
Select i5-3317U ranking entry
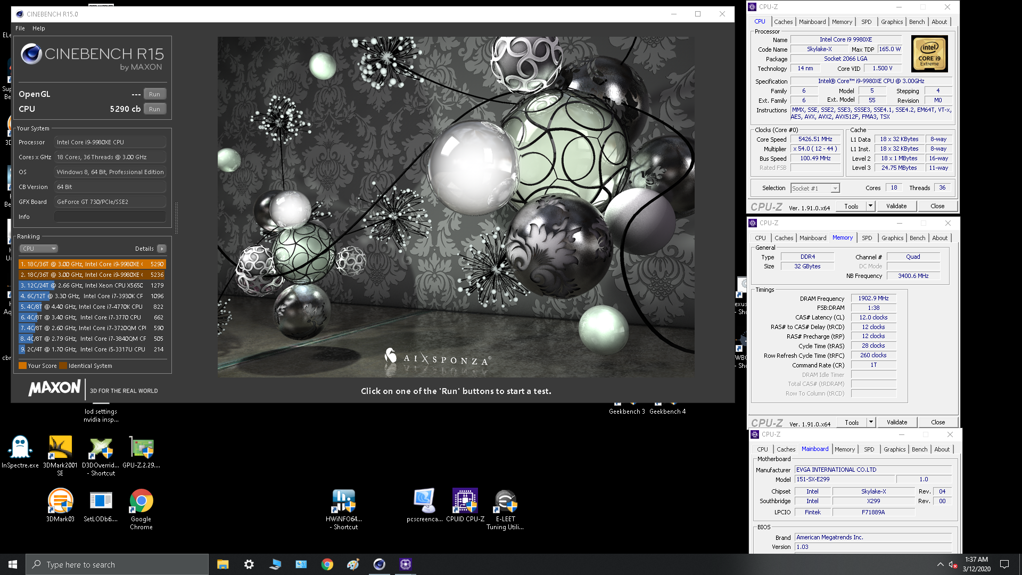92,349
